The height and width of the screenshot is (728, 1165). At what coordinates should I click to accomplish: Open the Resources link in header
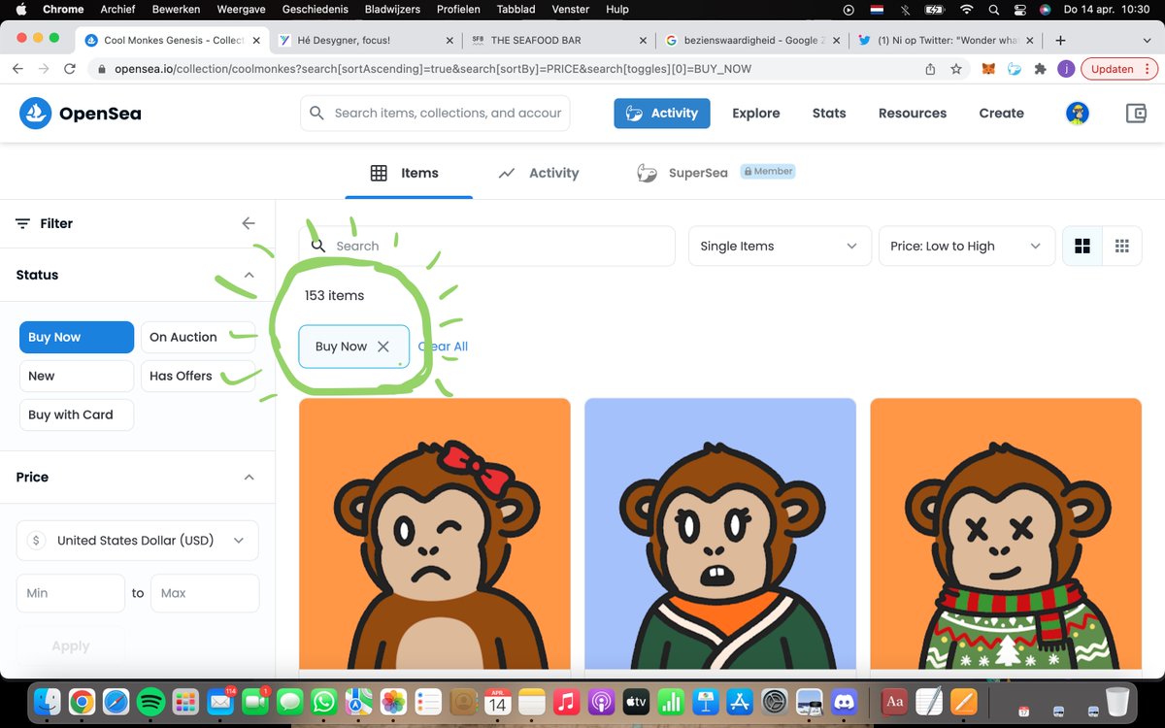913,113
